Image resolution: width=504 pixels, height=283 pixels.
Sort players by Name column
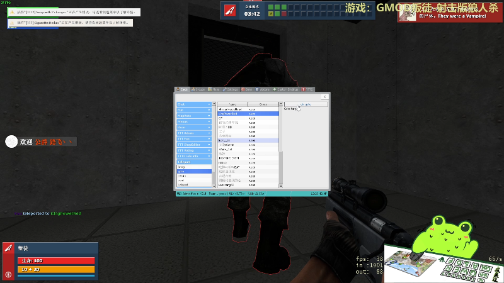point(232,104)
